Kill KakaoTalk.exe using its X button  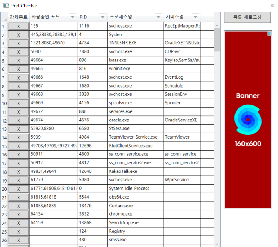click(x=18, y=172)
